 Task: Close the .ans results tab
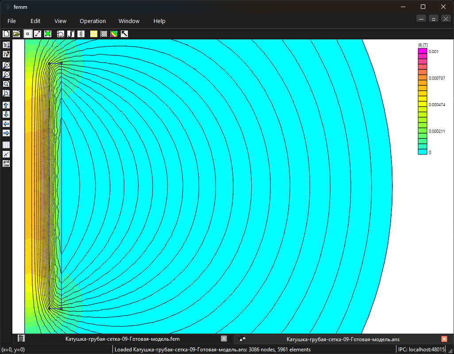444,339
